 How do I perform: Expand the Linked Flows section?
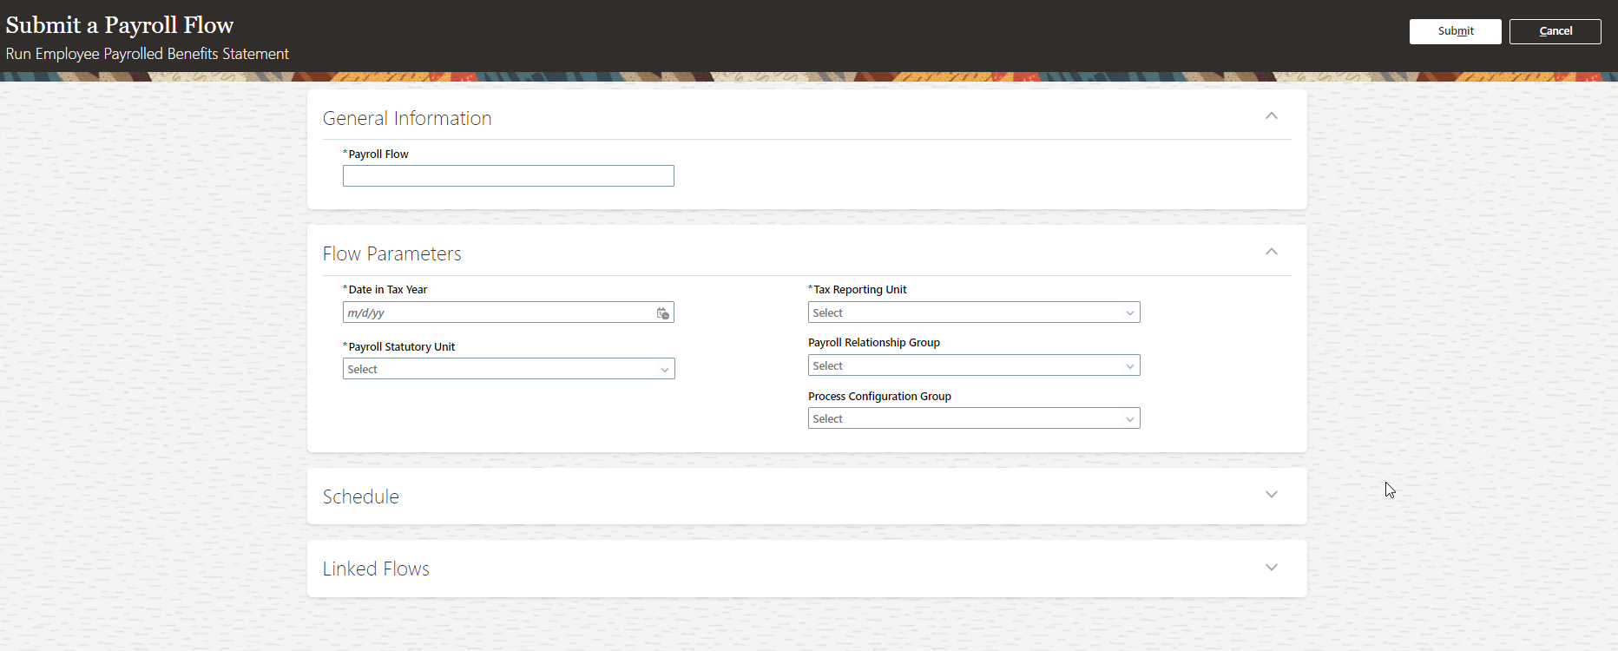pyautogui.click(x=1272, y=568)
